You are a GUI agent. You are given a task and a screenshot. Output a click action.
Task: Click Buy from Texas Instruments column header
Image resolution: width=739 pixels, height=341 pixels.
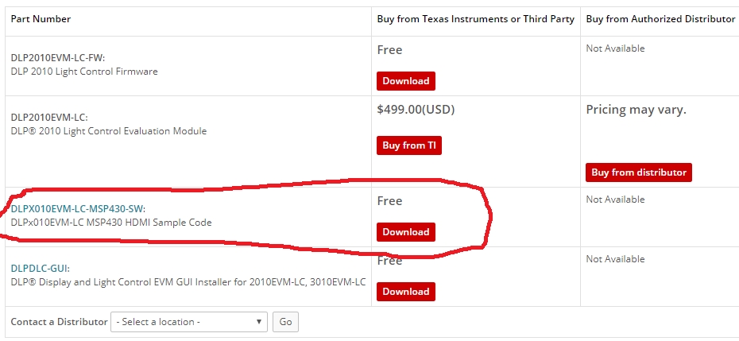475,18
